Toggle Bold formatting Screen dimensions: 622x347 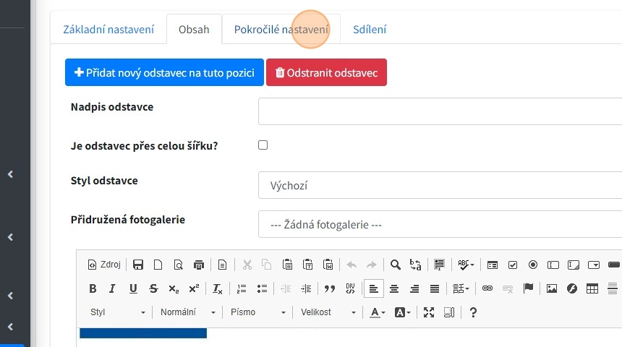[x=93, y=288]
